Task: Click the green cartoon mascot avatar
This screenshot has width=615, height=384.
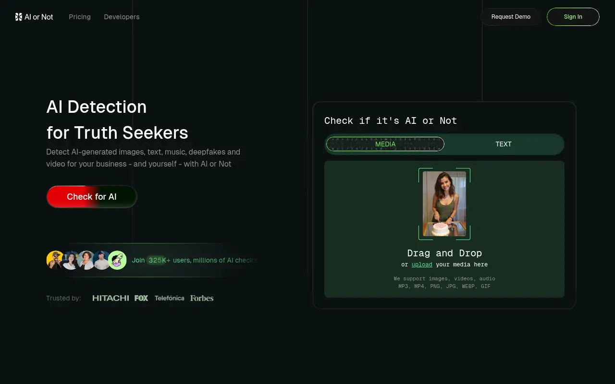Action: (117, 260)
